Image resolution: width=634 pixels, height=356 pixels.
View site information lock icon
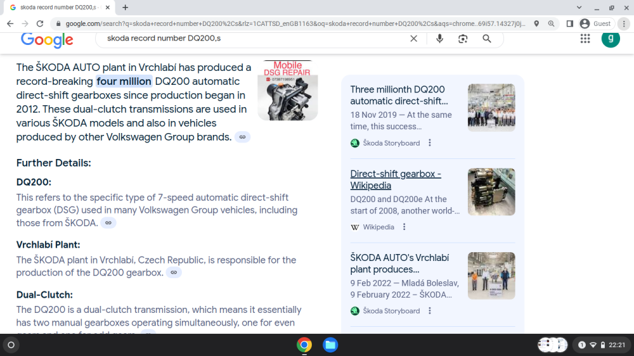coord(58,24)
